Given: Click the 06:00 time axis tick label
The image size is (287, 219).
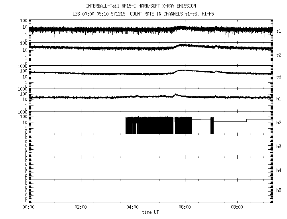Looking at the screenshot, I should tap(185, 207).
